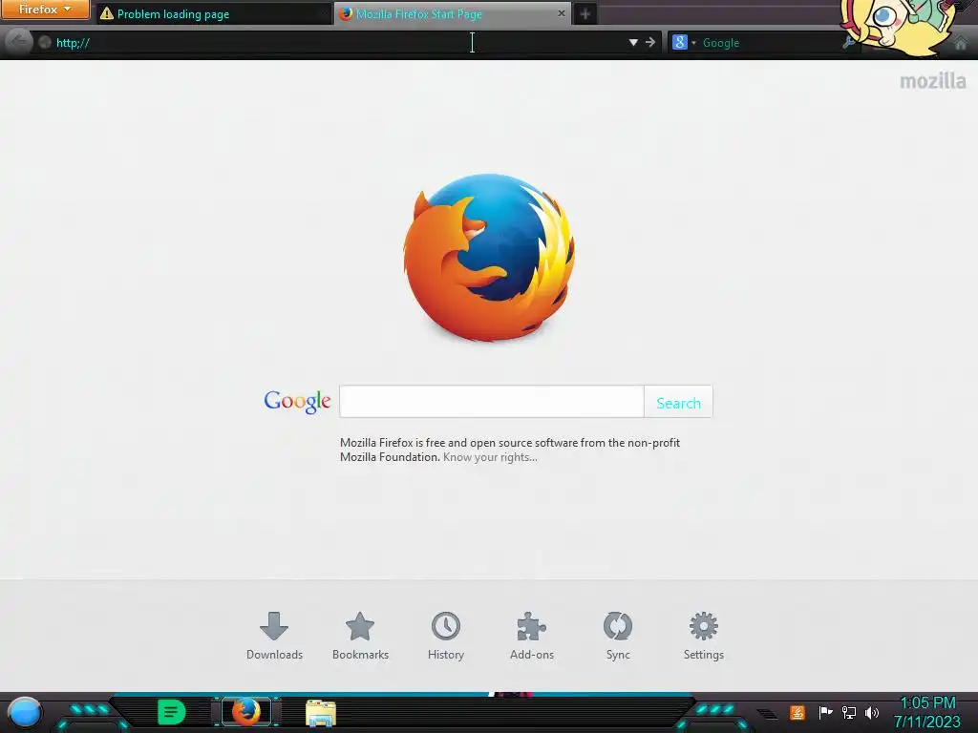Go back with the back arrow
Screen dimensions: 978x733
(19, 42)
